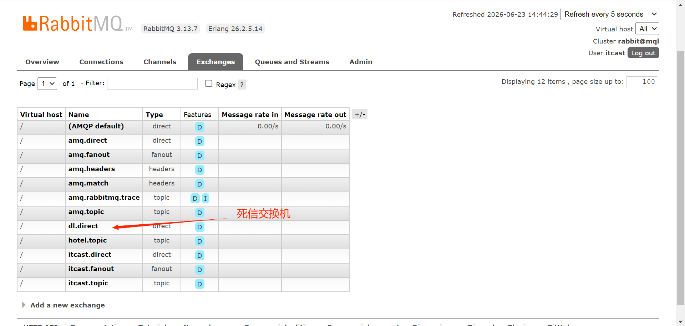This screenshot has width=685, height=326.
Task: Open the Queues and Streams tab
Action: pyautogui.click(x=292, y=62)
